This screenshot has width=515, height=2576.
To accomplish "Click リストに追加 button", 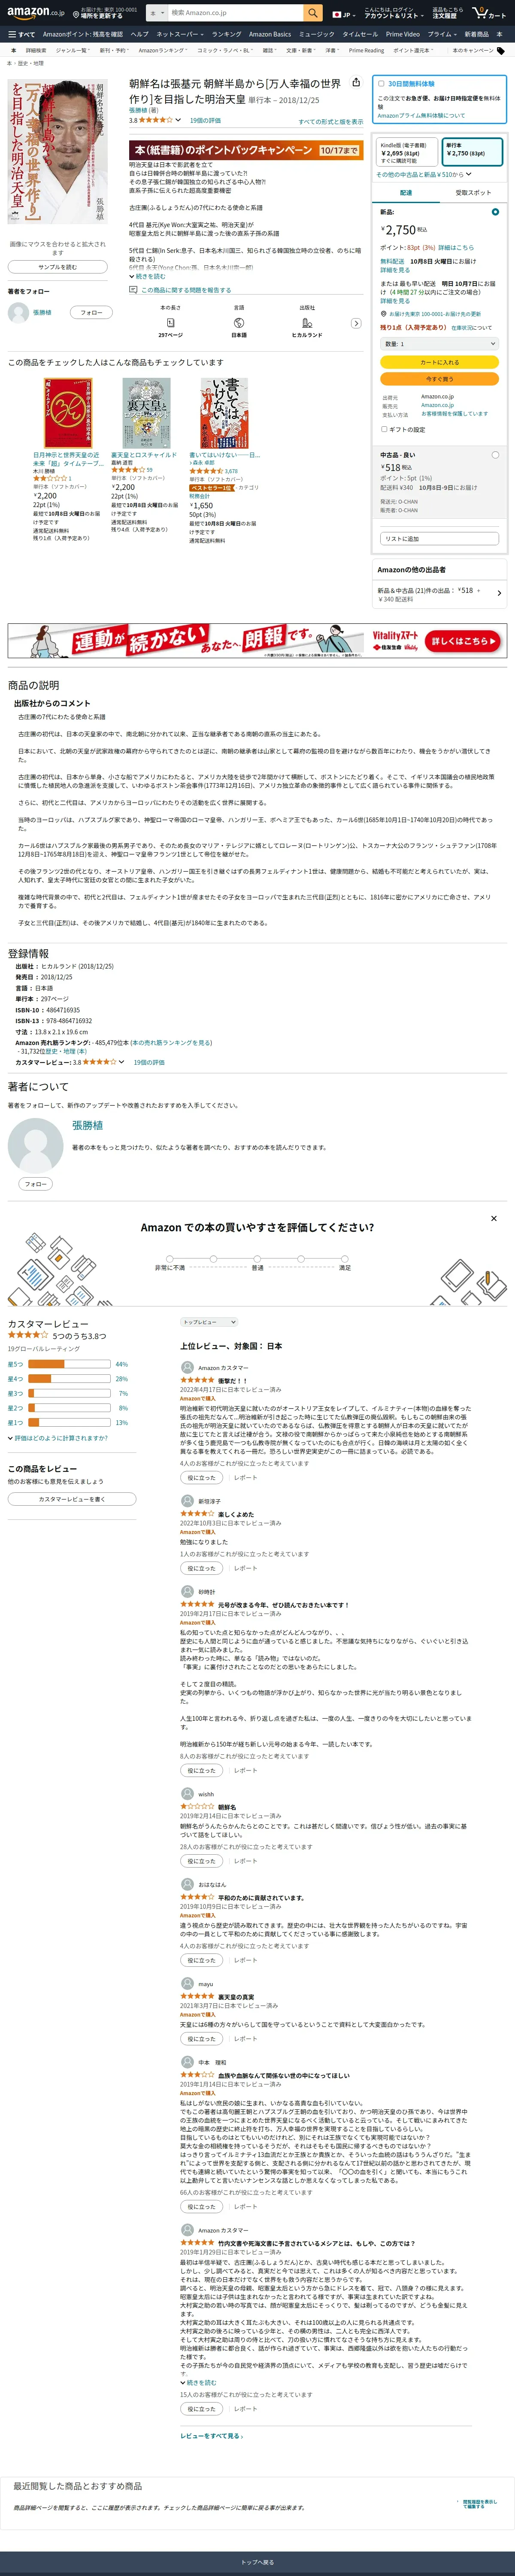I will (439, 538).
